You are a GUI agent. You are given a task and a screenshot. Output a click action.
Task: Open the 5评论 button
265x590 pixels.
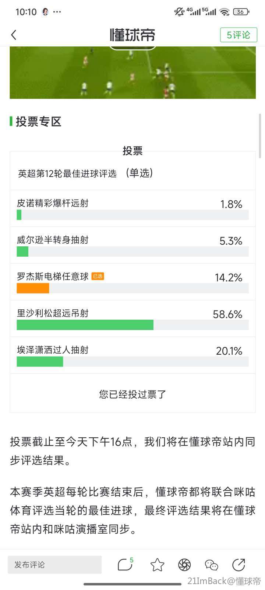[x=239, y=35]
